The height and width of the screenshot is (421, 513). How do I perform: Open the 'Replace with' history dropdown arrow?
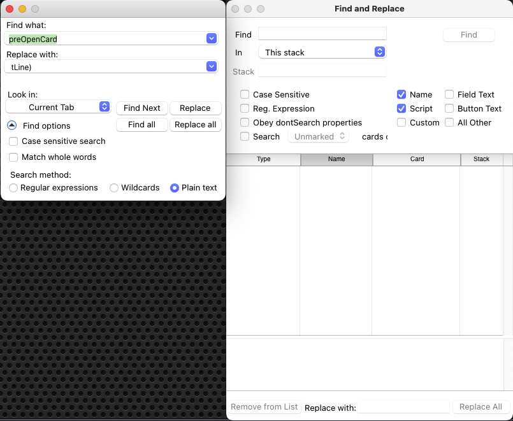click(x=212, y=66)
